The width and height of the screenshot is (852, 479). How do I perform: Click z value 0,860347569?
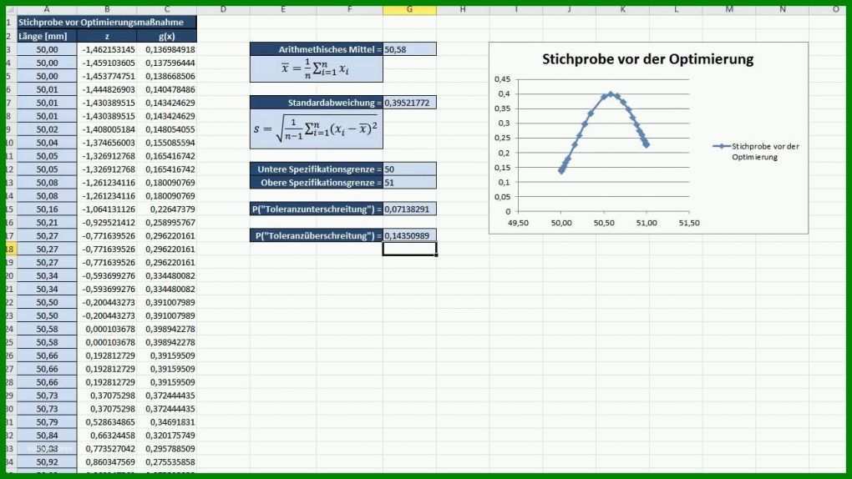(107, 461)
